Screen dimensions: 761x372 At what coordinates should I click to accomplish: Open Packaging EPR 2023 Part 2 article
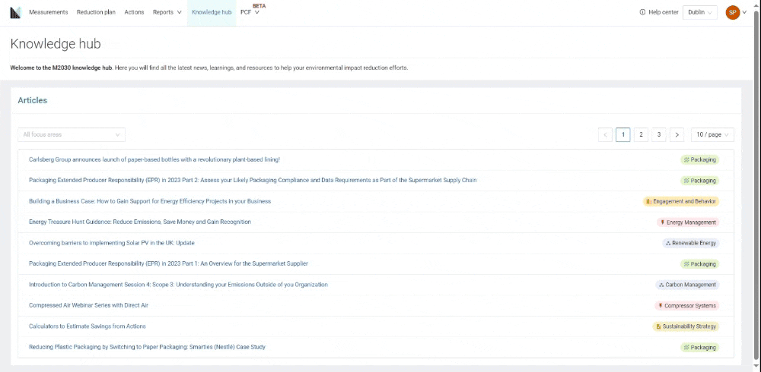click(253, 180)
